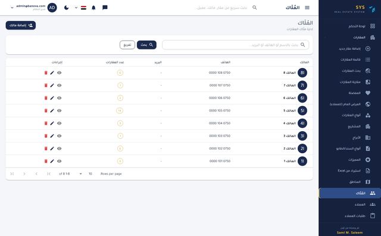Image resolution: width=381 pixels, height=236 pixels.
Task: View details of owner 8 (eye icon)
Action: pos(60,73)
